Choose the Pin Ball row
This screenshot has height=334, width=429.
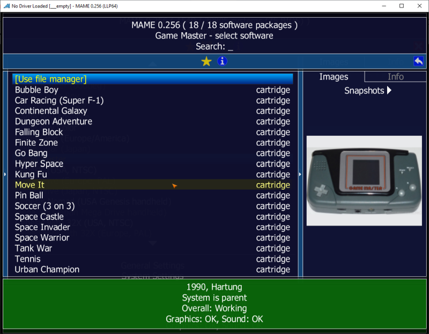point(153,195)
